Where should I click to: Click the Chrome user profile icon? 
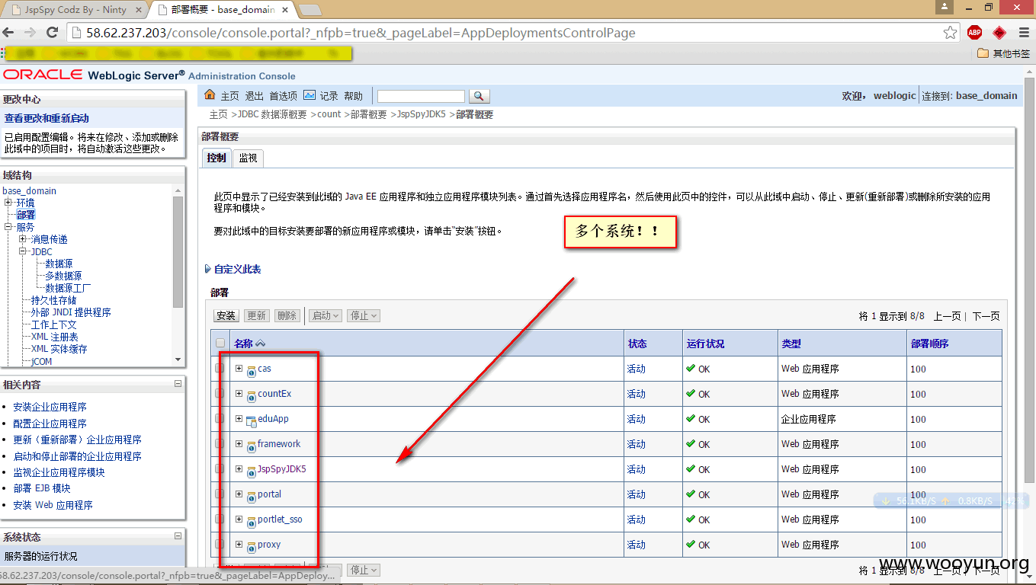(945, 7)
